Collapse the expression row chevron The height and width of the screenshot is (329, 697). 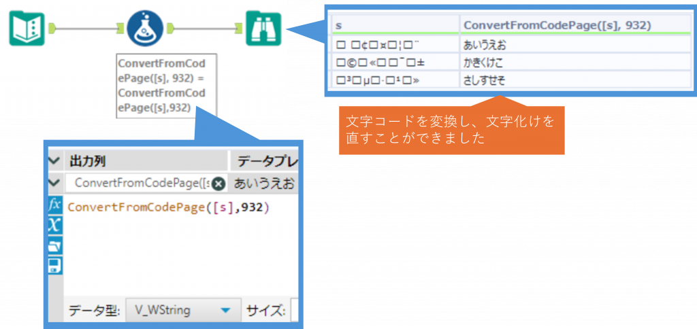coord(54,183)
